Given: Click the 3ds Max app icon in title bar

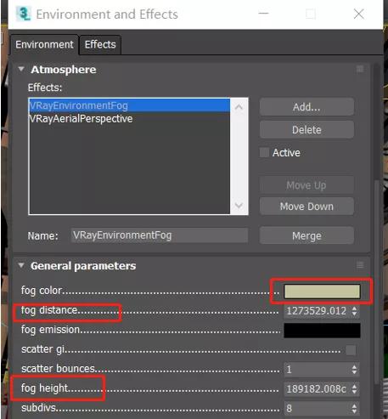Looking at the screenshot, I should (23, 14).
